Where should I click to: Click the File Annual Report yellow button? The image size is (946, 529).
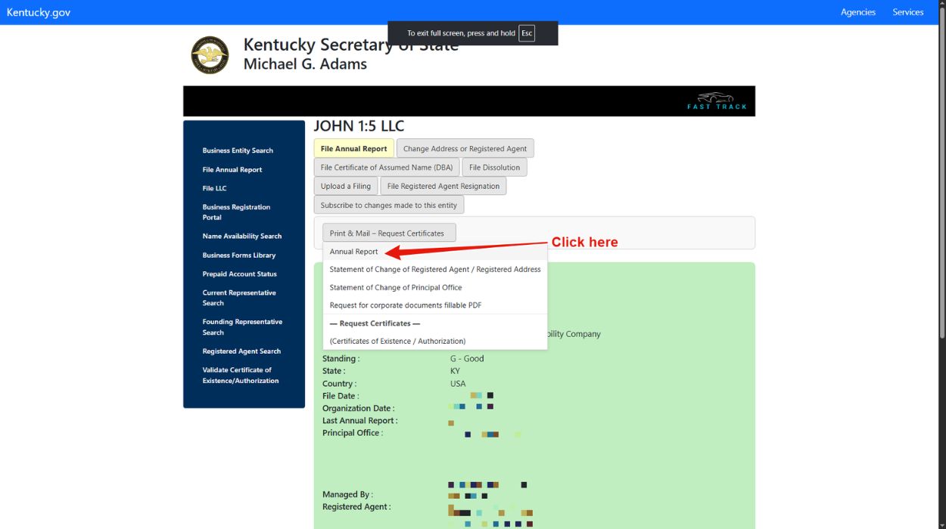point(353,149)
